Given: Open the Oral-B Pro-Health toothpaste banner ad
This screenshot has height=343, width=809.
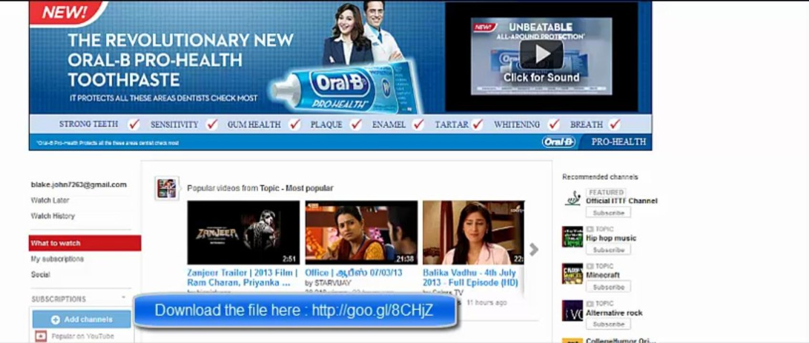Looking at the screenshot, I should coord(340,76).
